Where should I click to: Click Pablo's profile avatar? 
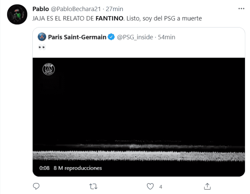[17, 14]
